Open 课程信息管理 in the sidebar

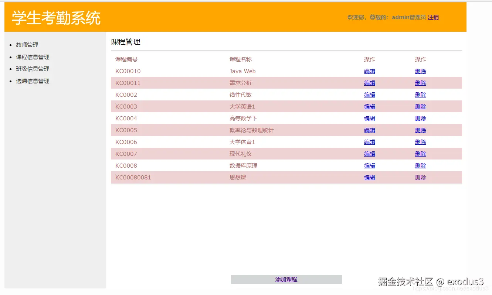tap(33, 57)
